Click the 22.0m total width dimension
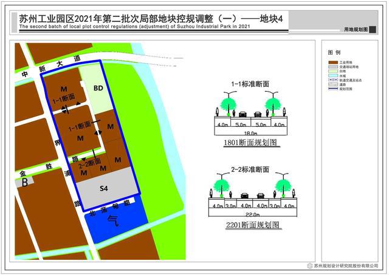Screen dimensions: 389x275 [x=253, y=214]
